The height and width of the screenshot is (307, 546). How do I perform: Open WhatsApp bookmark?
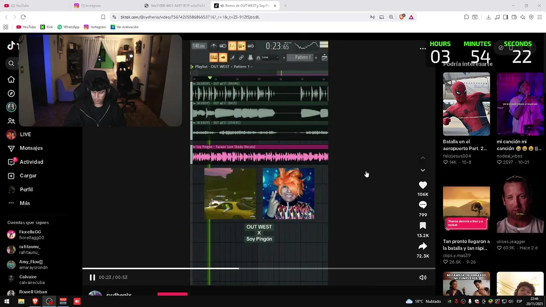point(68,27)
